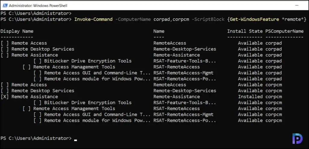309x149 pixels.
Task: Click 'corpcm' in the RSAT-RemoteAccess-Po... row
Action: point(273,120)
